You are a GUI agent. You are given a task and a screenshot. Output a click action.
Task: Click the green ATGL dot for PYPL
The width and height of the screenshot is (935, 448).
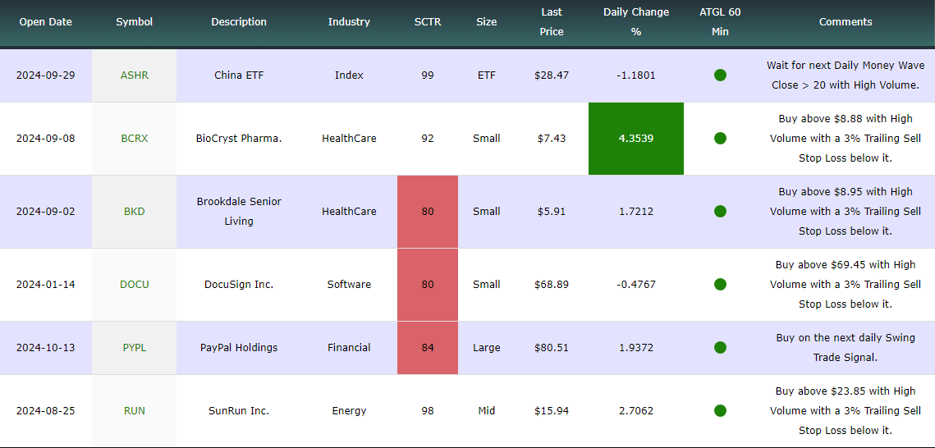coord(720,347)
